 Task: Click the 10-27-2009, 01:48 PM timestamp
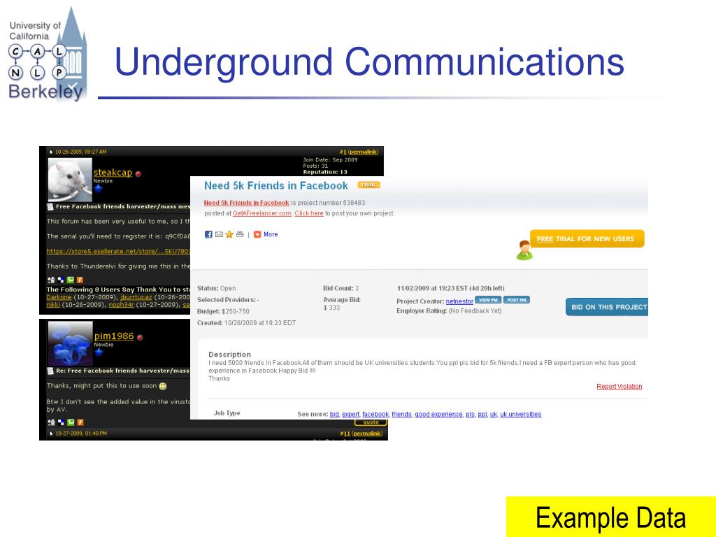coord(81,434)
